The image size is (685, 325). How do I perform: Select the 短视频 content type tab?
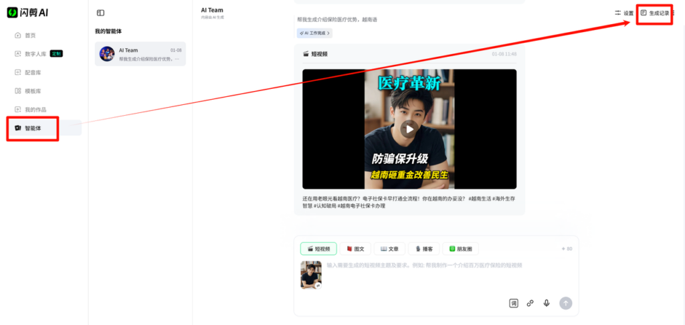318,249
